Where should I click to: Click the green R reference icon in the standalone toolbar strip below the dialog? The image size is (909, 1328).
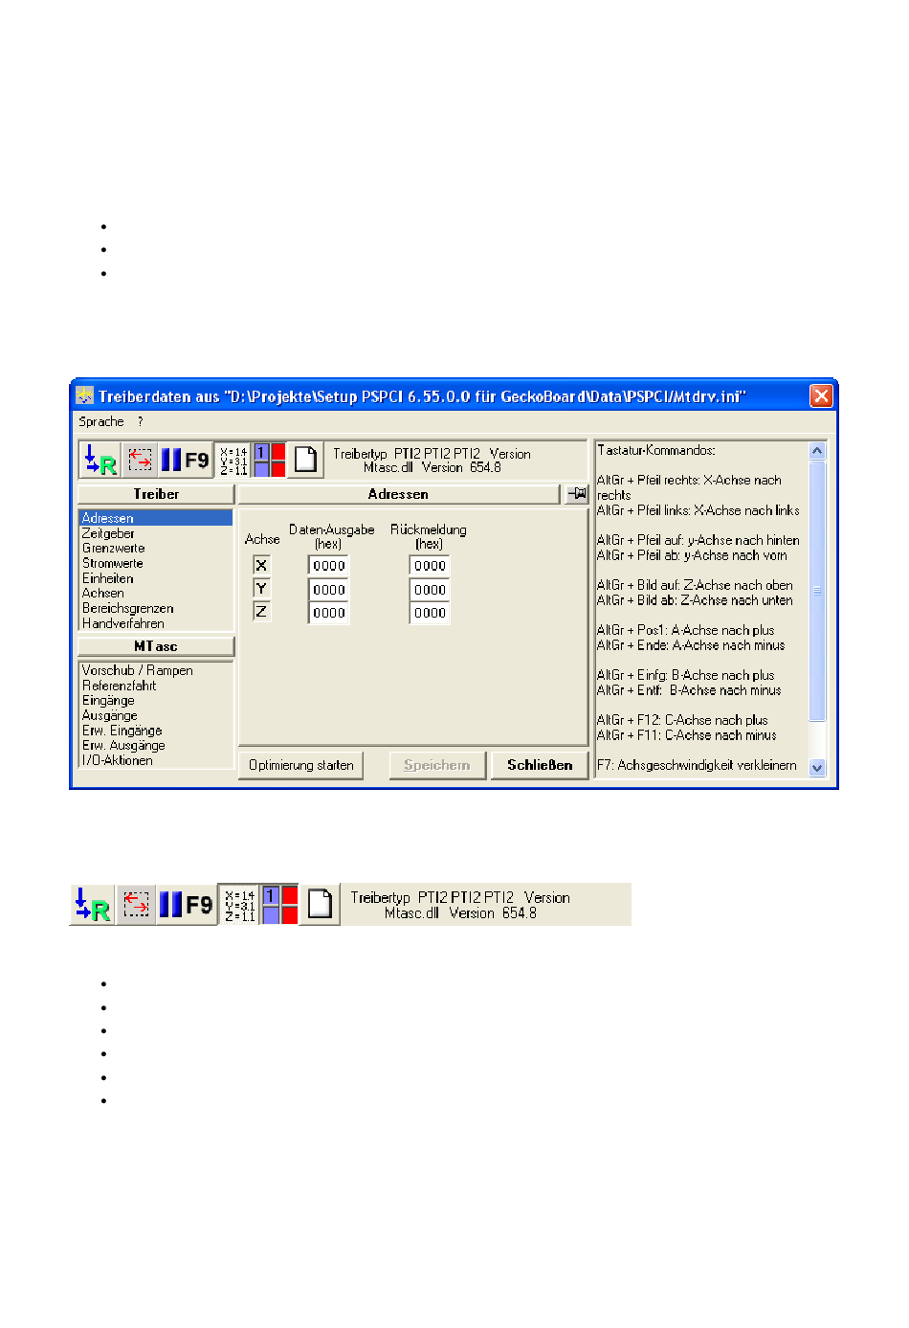coord(93,905)
